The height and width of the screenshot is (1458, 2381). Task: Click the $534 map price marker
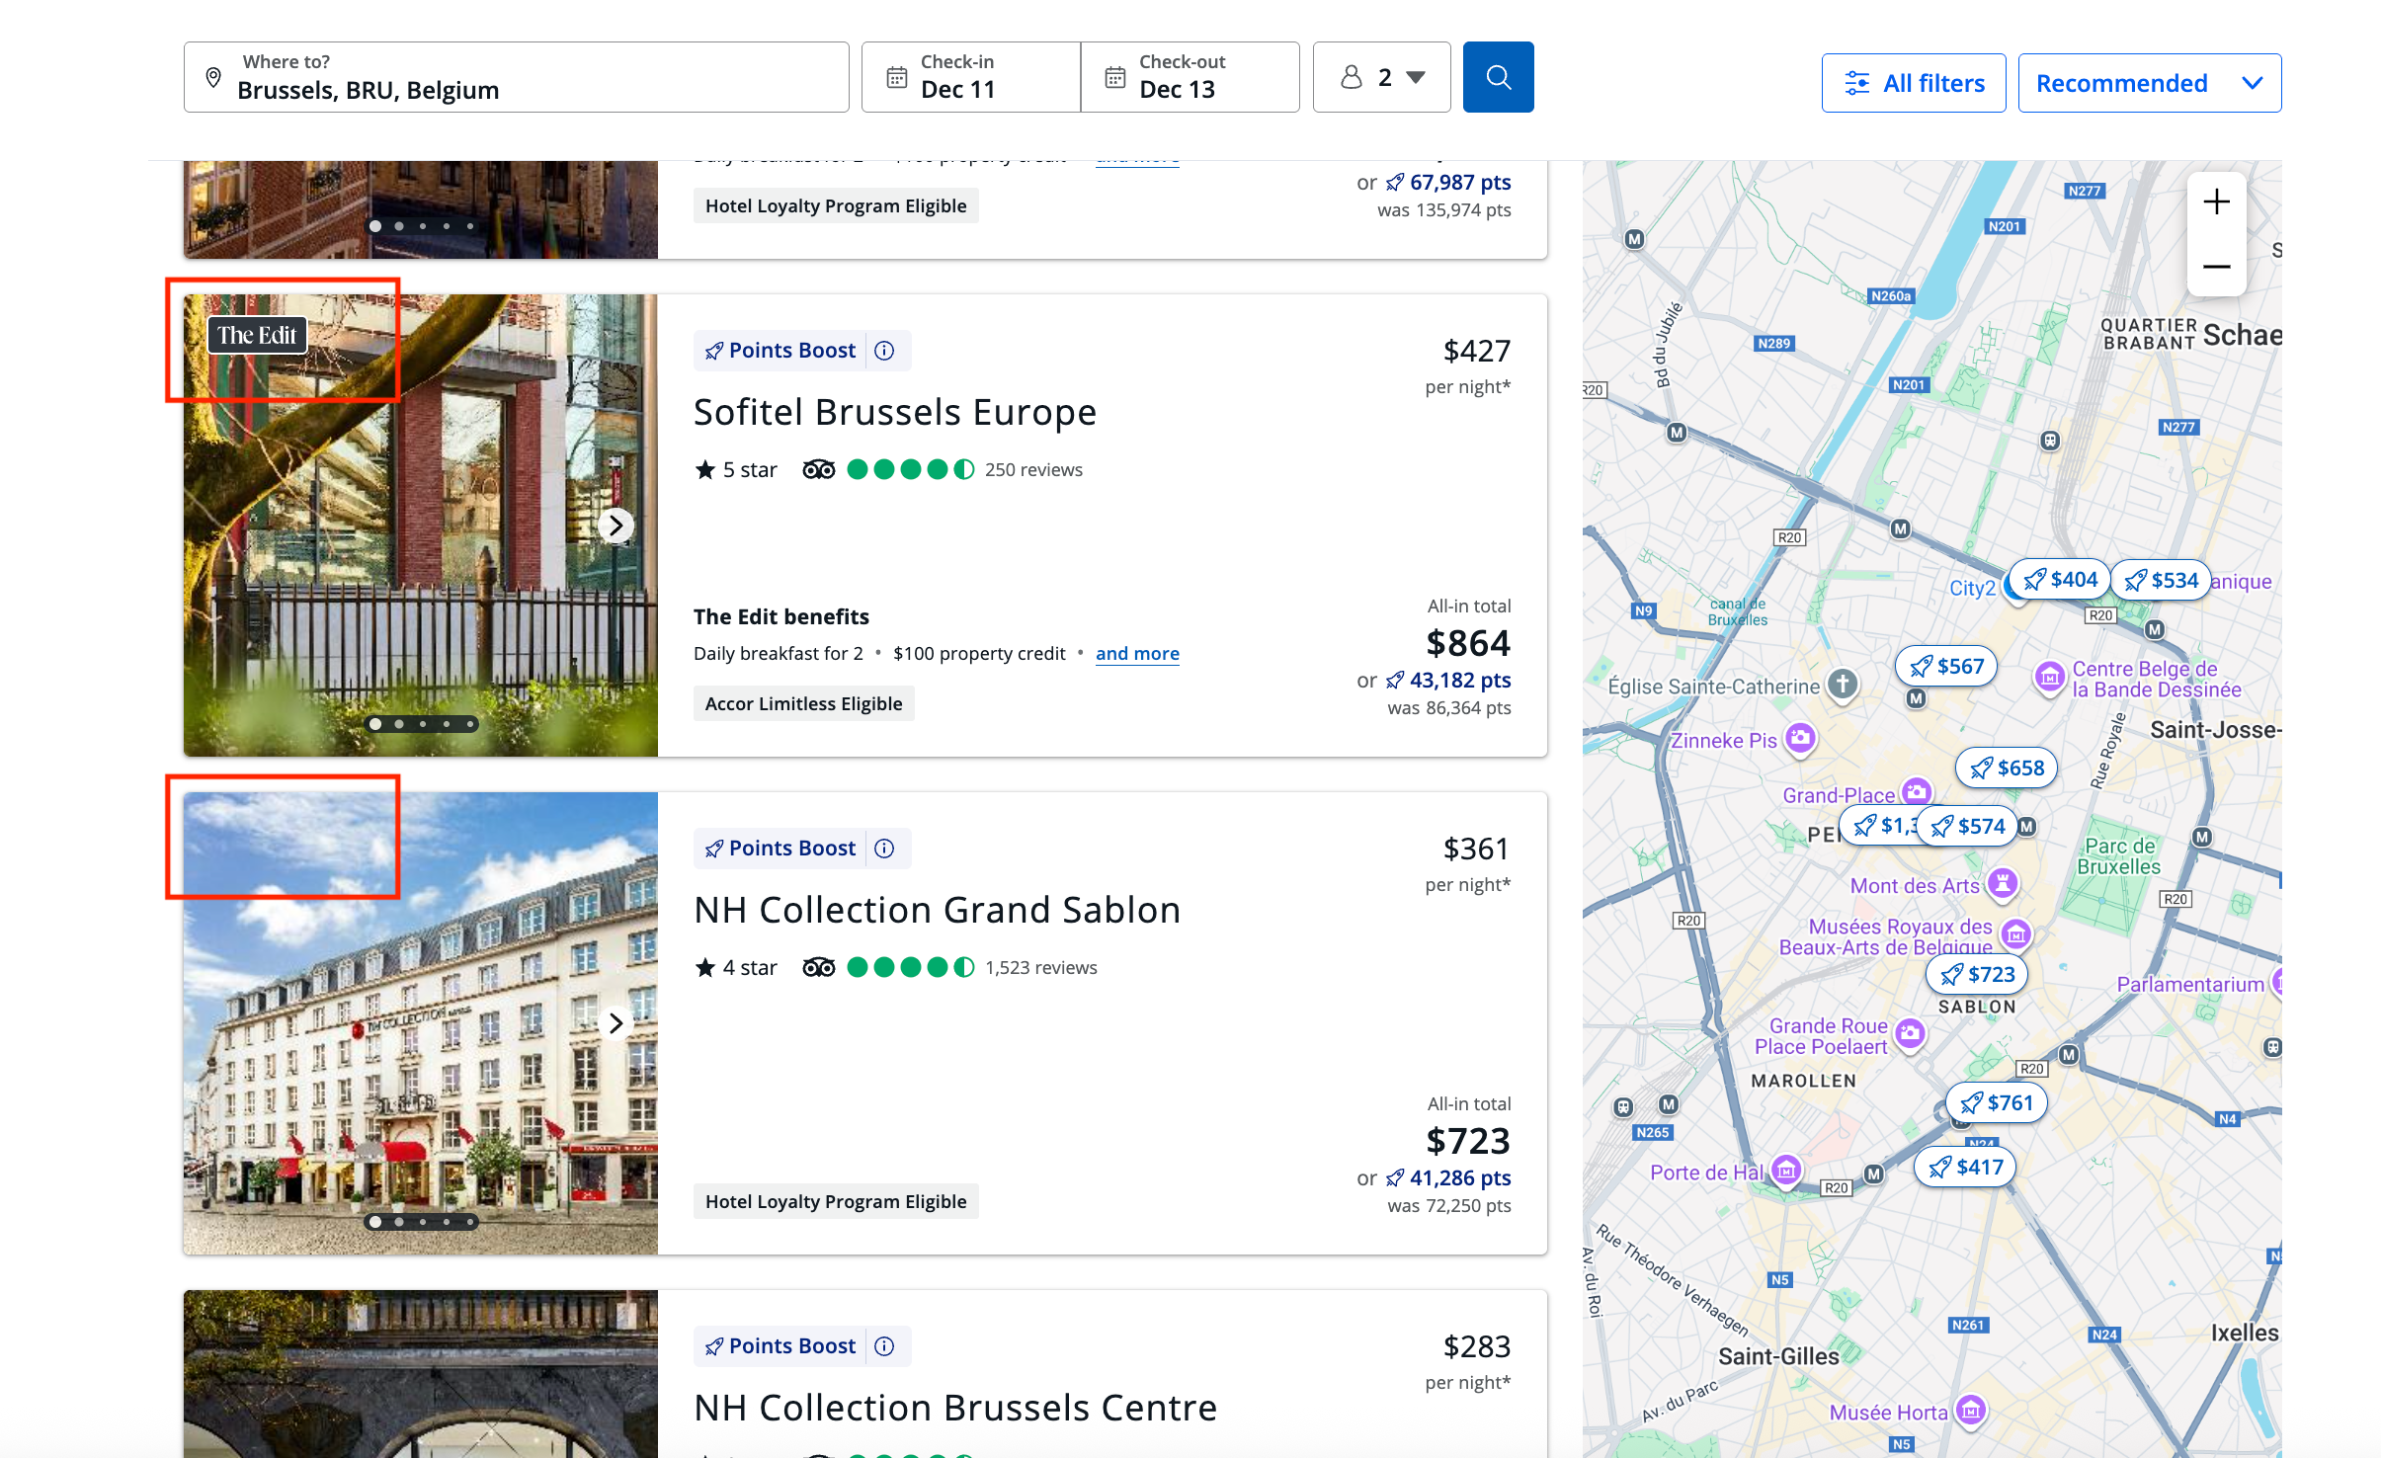point(2162,581)
